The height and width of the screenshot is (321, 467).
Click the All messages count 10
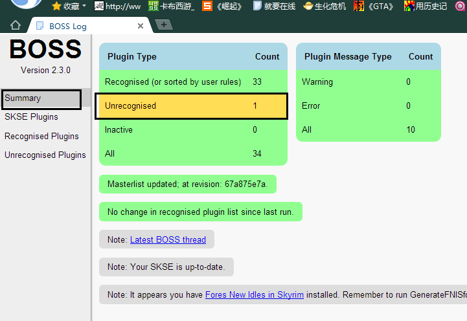click(411, 129)
